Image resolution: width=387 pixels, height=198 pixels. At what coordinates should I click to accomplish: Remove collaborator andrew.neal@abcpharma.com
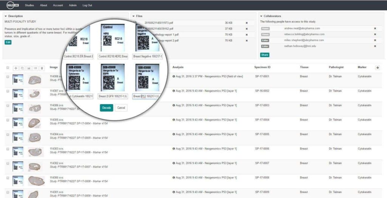[375, 28]
